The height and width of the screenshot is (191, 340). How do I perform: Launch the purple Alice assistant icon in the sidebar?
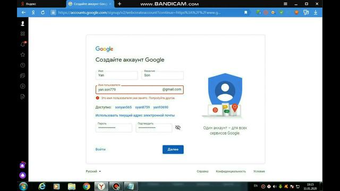pos(22,175)
